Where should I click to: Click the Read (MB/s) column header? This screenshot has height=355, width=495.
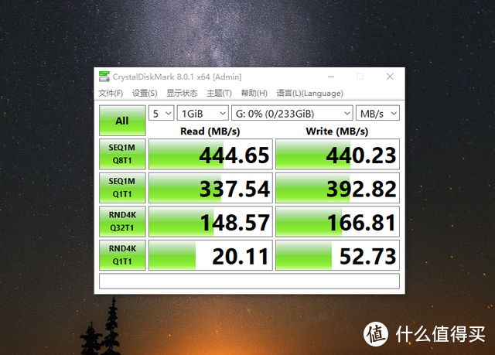(x=210, y=131)
